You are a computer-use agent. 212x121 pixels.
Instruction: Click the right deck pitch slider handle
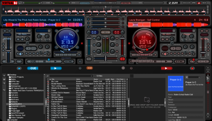[x=203, y=52]
